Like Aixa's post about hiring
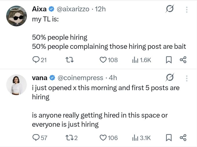The width and height of the screenshot is (197, 147). click(x=103, y=60)
